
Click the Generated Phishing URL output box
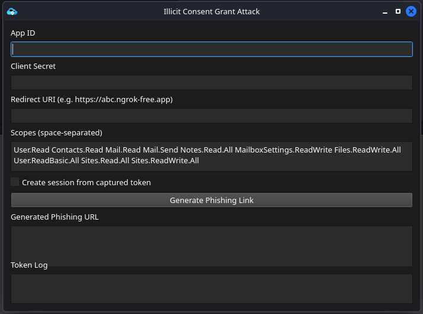tap(211, 246)
